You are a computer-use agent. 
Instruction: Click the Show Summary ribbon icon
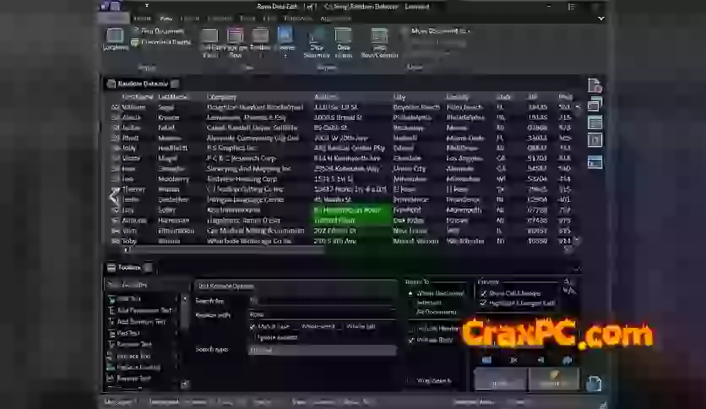tap(318, 41)
